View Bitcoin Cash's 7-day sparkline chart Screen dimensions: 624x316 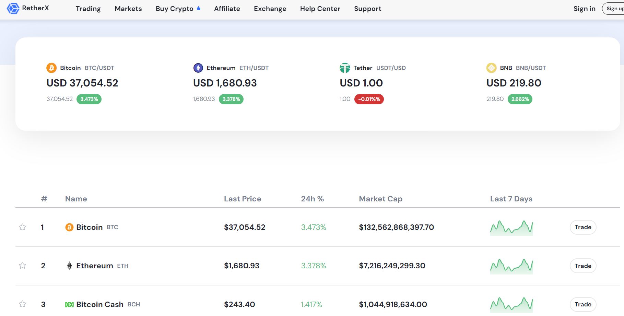pos(511,305)
